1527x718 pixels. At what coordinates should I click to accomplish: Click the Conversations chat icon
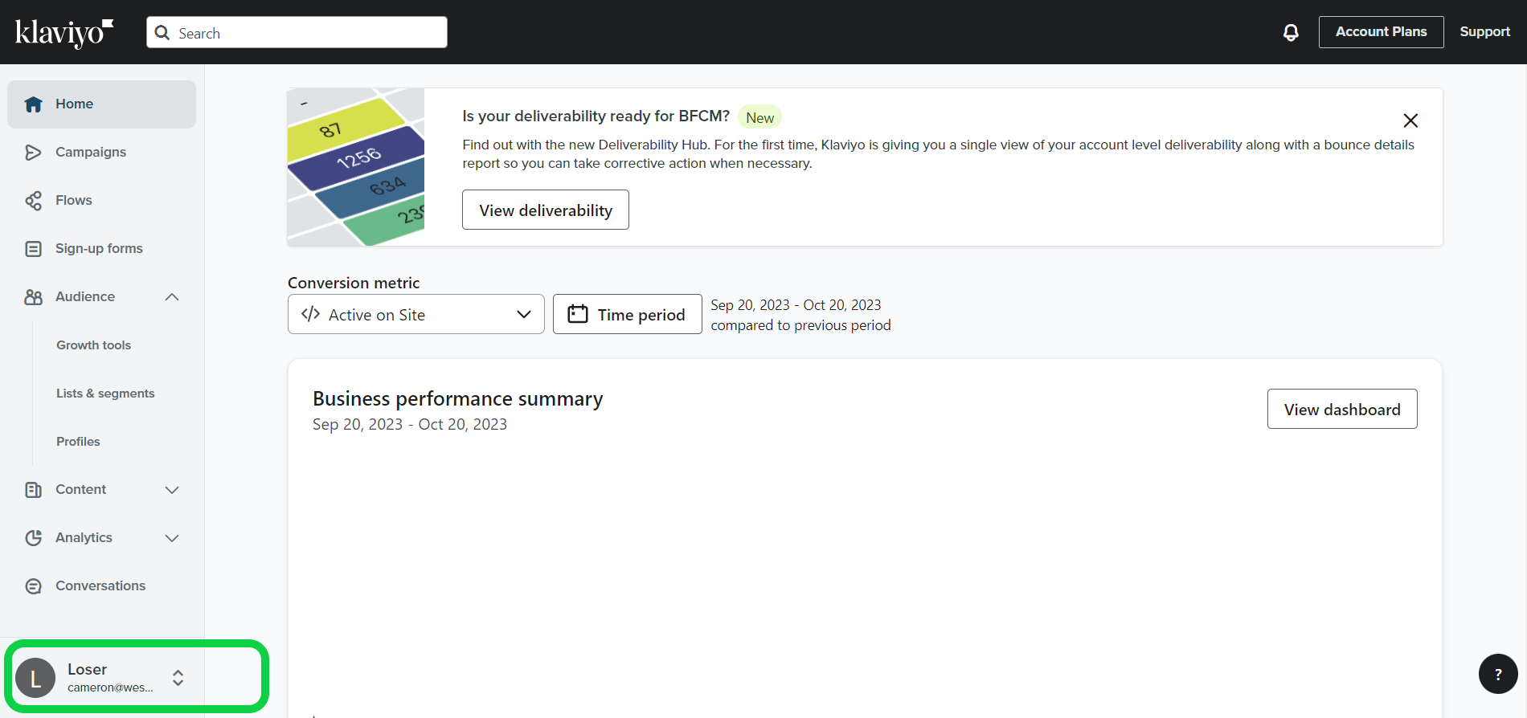(x=33, y=586)
